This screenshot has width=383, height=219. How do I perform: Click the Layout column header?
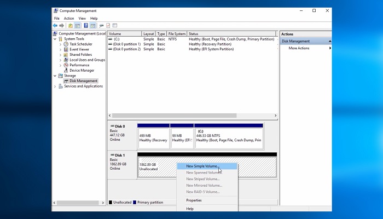coord(148,34)
